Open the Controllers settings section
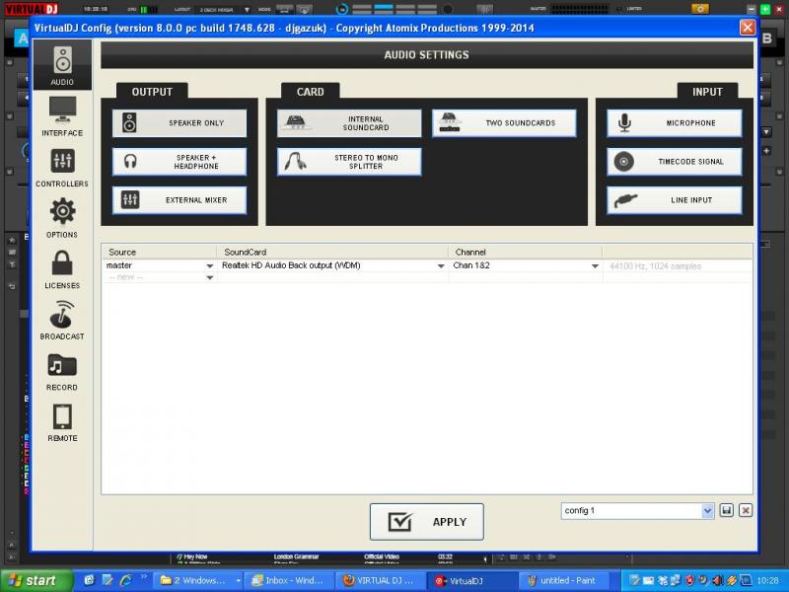The image size is (789, 592). [x=62, y=168]
